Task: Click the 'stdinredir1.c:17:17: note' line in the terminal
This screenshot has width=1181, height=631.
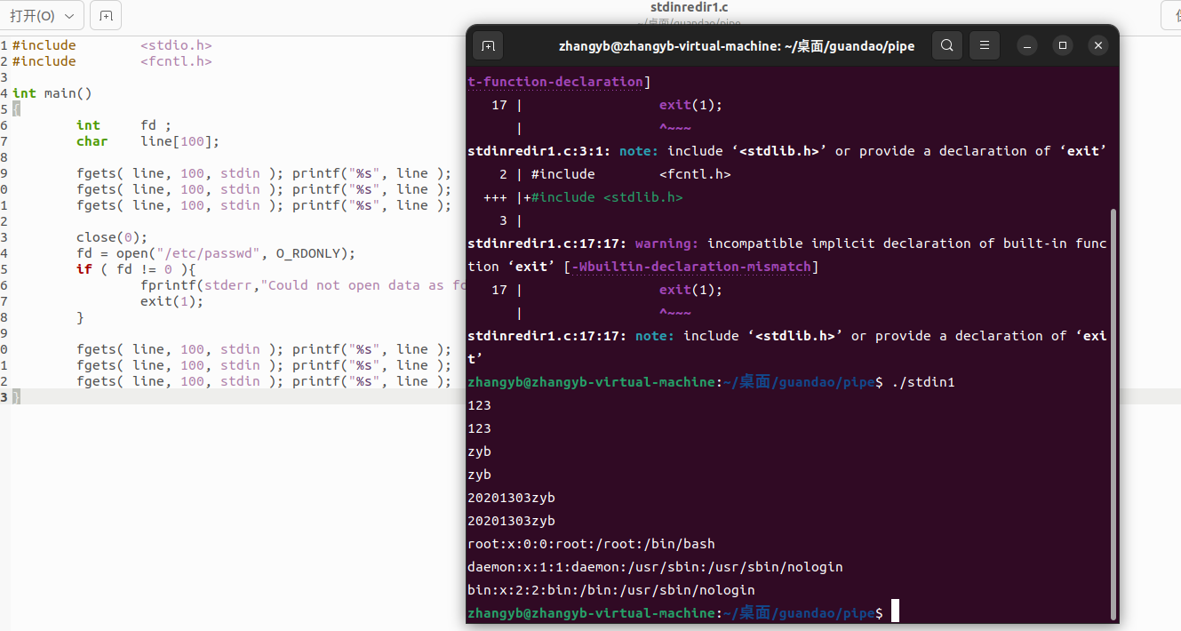Action: (x=787, y=336)
